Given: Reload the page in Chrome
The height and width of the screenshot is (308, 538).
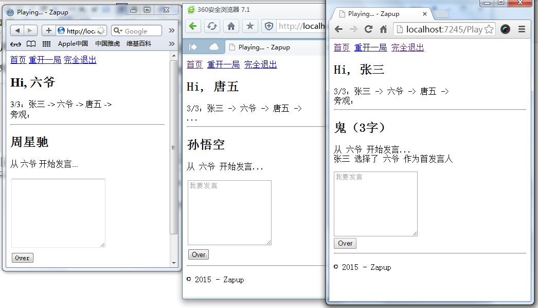Looking at the screenshot, I should (368, 29).
